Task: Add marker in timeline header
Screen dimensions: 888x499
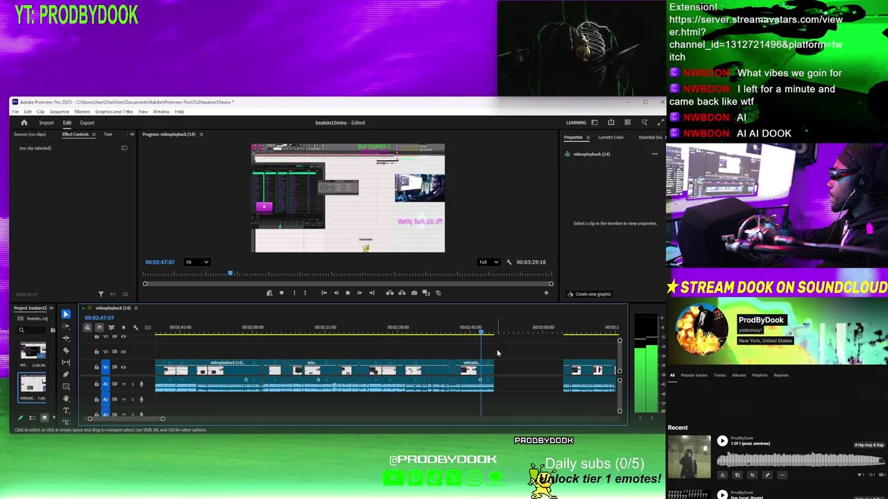Action: tap(123, 327)
